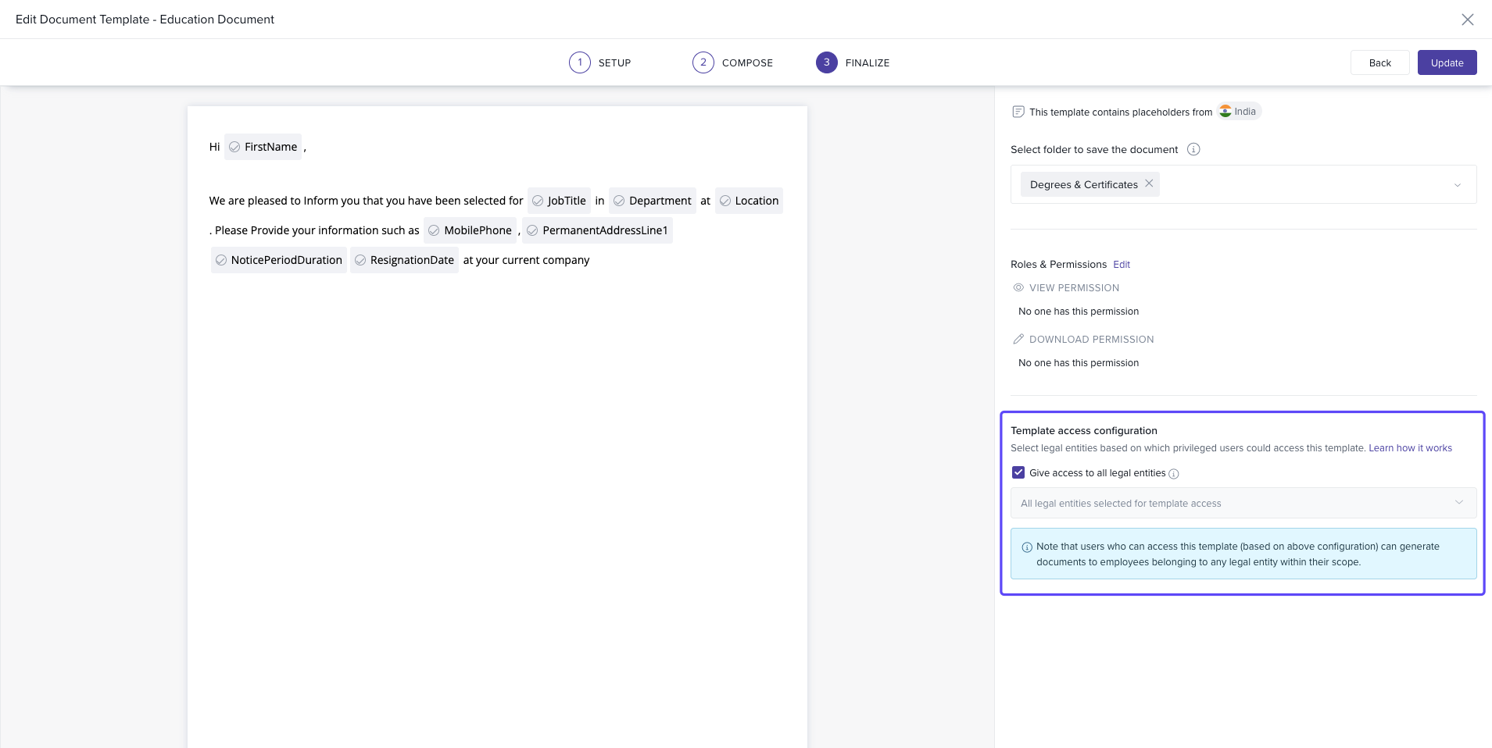Click info icon next to folder selection label
The image size is (1492, 748).
pos(1193,149)
